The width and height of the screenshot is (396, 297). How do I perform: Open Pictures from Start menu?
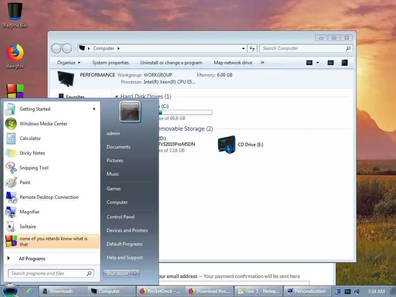click(115, 160)
